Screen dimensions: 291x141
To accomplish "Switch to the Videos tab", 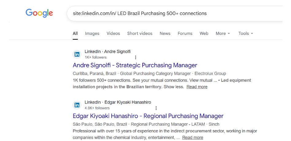I will pyautogui.click(x=113, y=33).
